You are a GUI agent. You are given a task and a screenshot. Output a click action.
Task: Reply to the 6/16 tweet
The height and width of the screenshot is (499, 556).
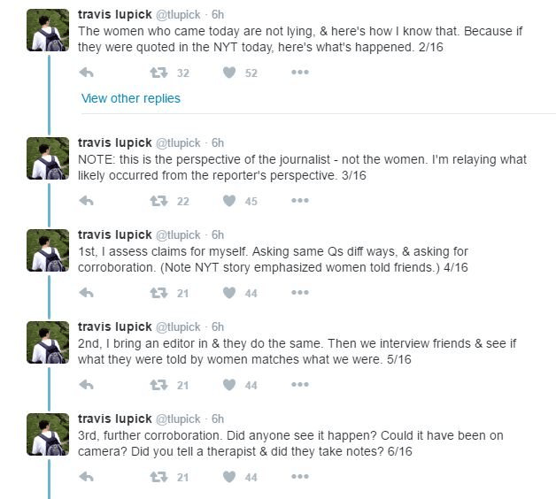[x=87, y=477]
